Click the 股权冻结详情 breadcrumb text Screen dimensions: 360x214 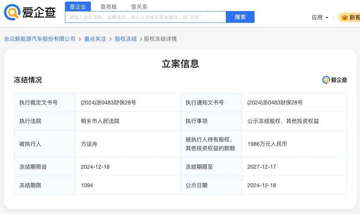point(160,39)
